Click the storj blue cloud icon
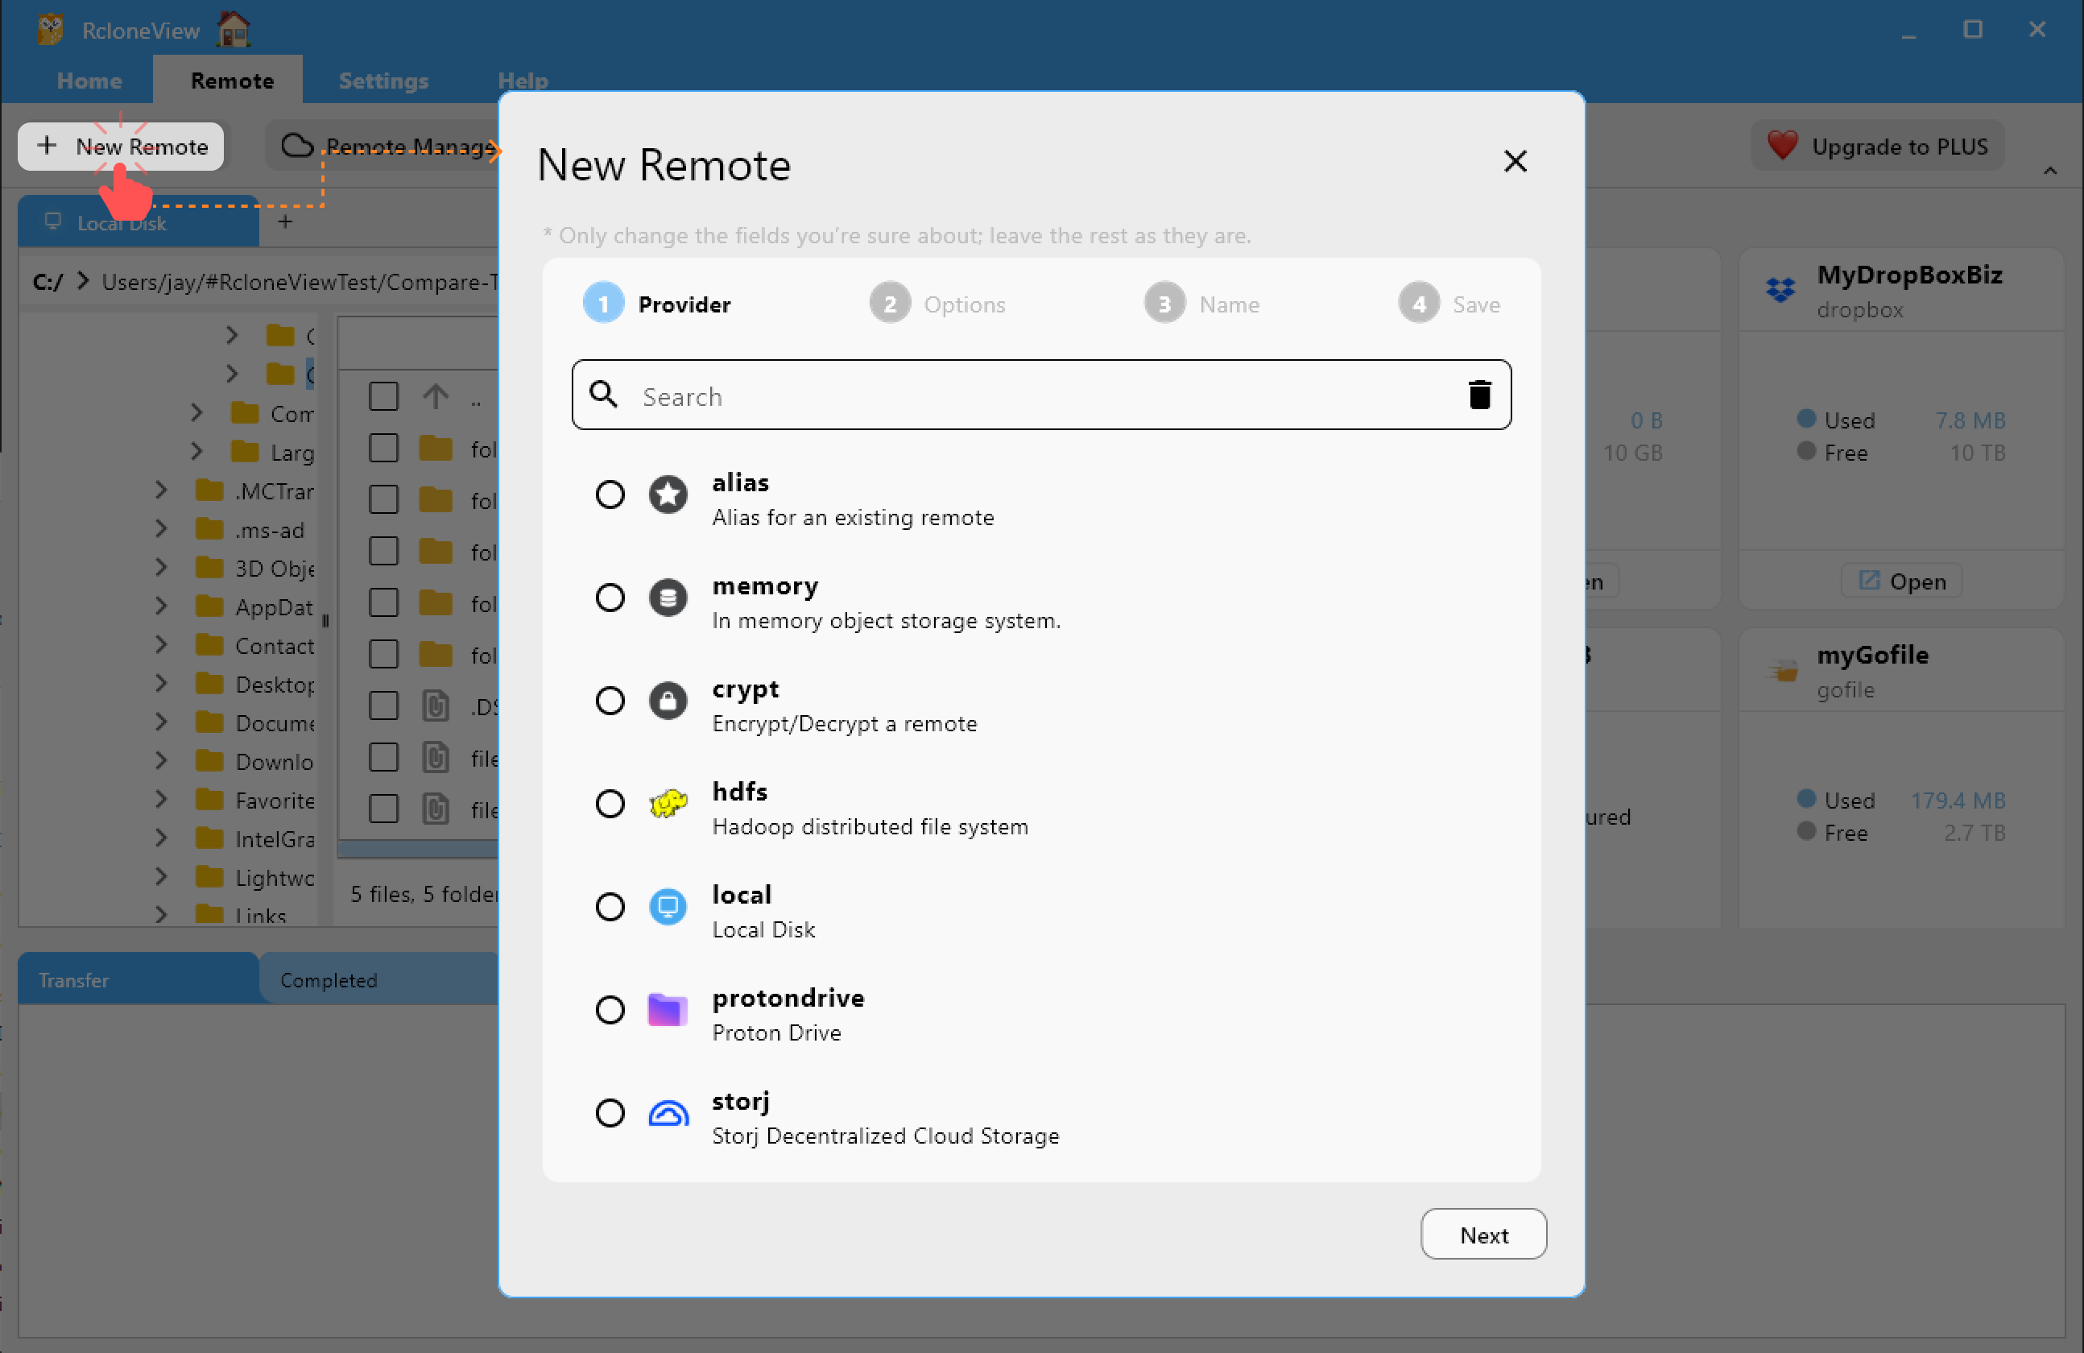The image size is (2084, 1353). pyautogui.click(x=668, y=1113)
